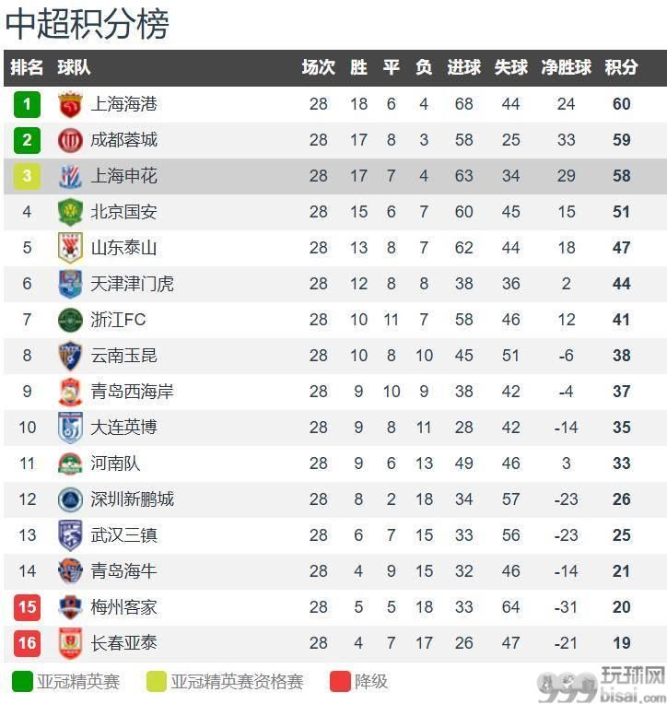Click the green 亚冠精英赛 legend swatch
The width and height of the screenshot is (667, 704).
click(22, 682)
